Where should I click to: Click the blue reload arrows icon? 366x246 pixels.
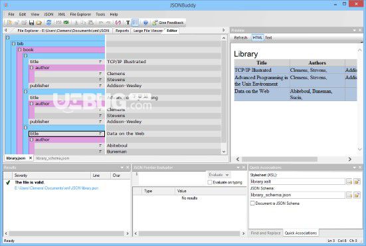click(x=48, y=23)
